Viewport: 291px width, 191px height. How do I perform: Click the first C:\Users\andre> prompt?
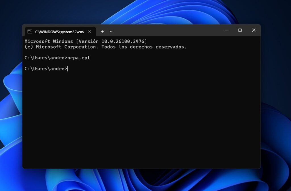(x=46, y=57)
